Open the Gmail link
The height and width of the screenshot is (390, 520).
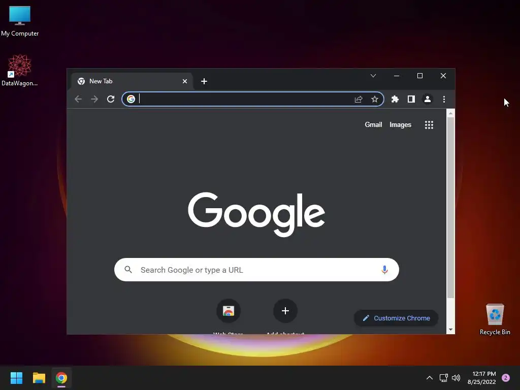coord(373,125)
